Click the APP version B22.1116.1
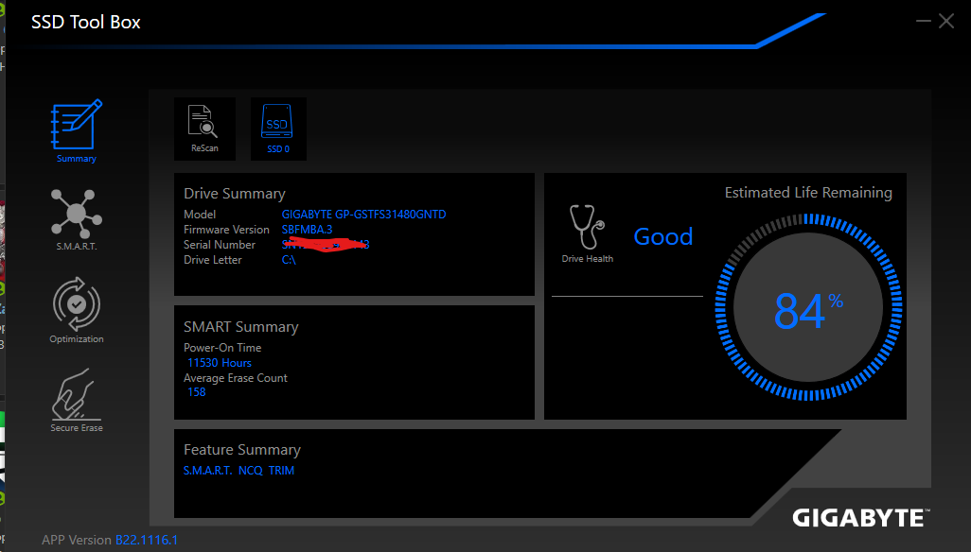Viewport: 971px width, 552px height. point(146,540)
